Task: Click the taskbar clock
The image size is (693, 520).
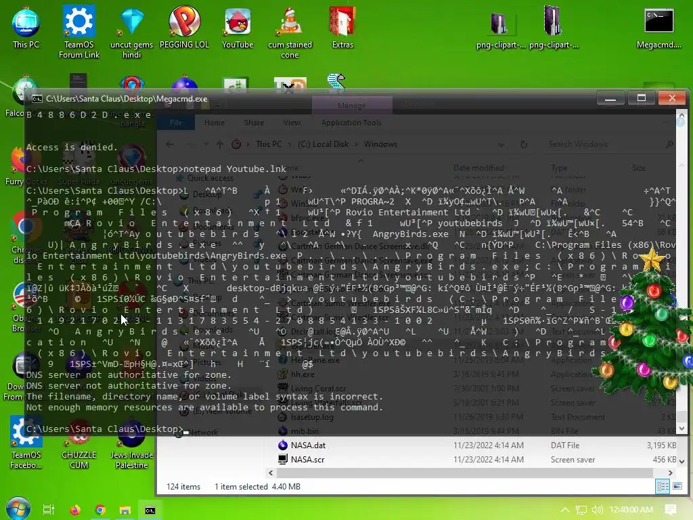Action: (631, 510)
